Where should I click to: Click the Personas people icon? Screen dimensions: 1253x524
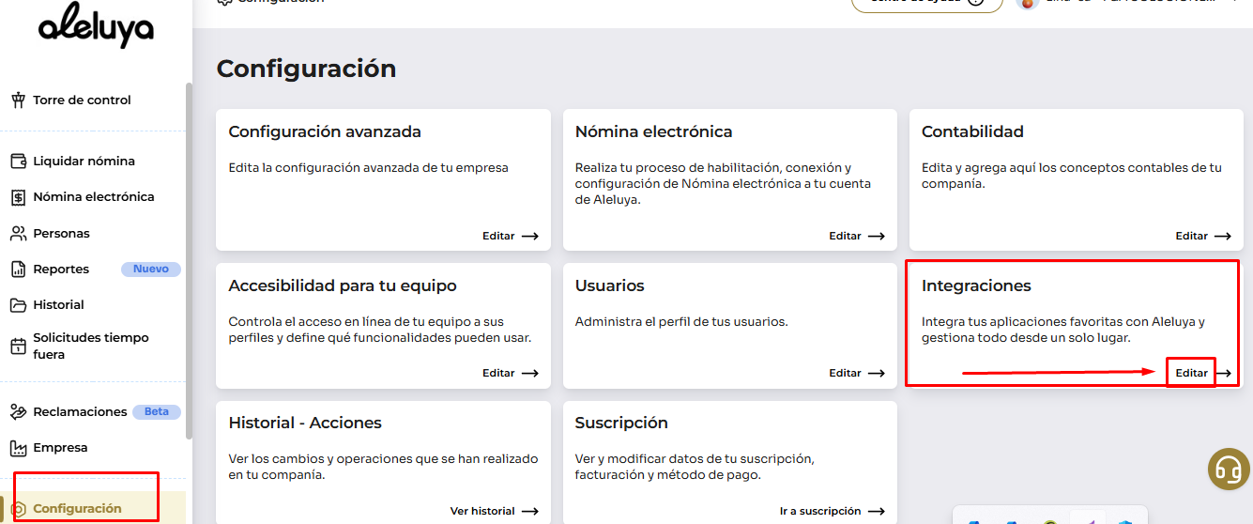[18, 234]
